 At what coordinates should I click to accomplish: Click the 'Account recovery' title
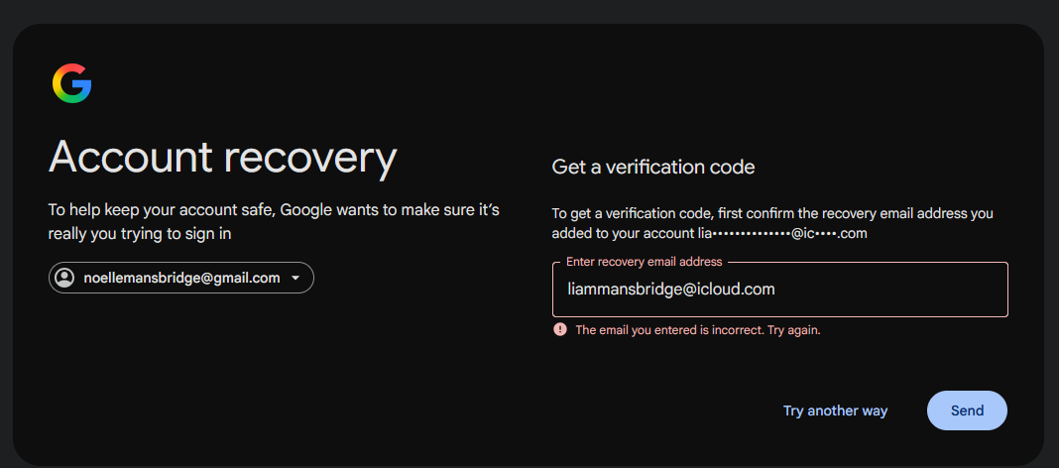click(x=223, y=158)
